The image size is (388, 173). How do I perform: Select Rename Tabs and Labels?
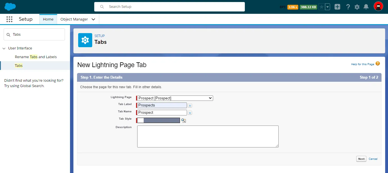(36, 57)
